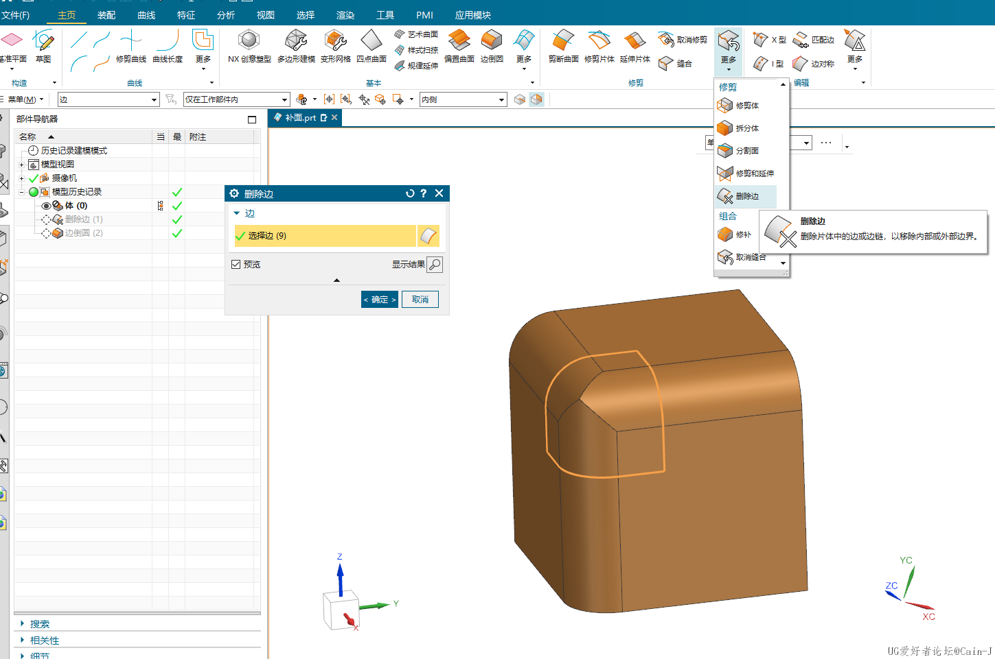
Task: Collapse the 边 section in 删除边 dialog
Action: pyautogui.click(x=237, y=213)
